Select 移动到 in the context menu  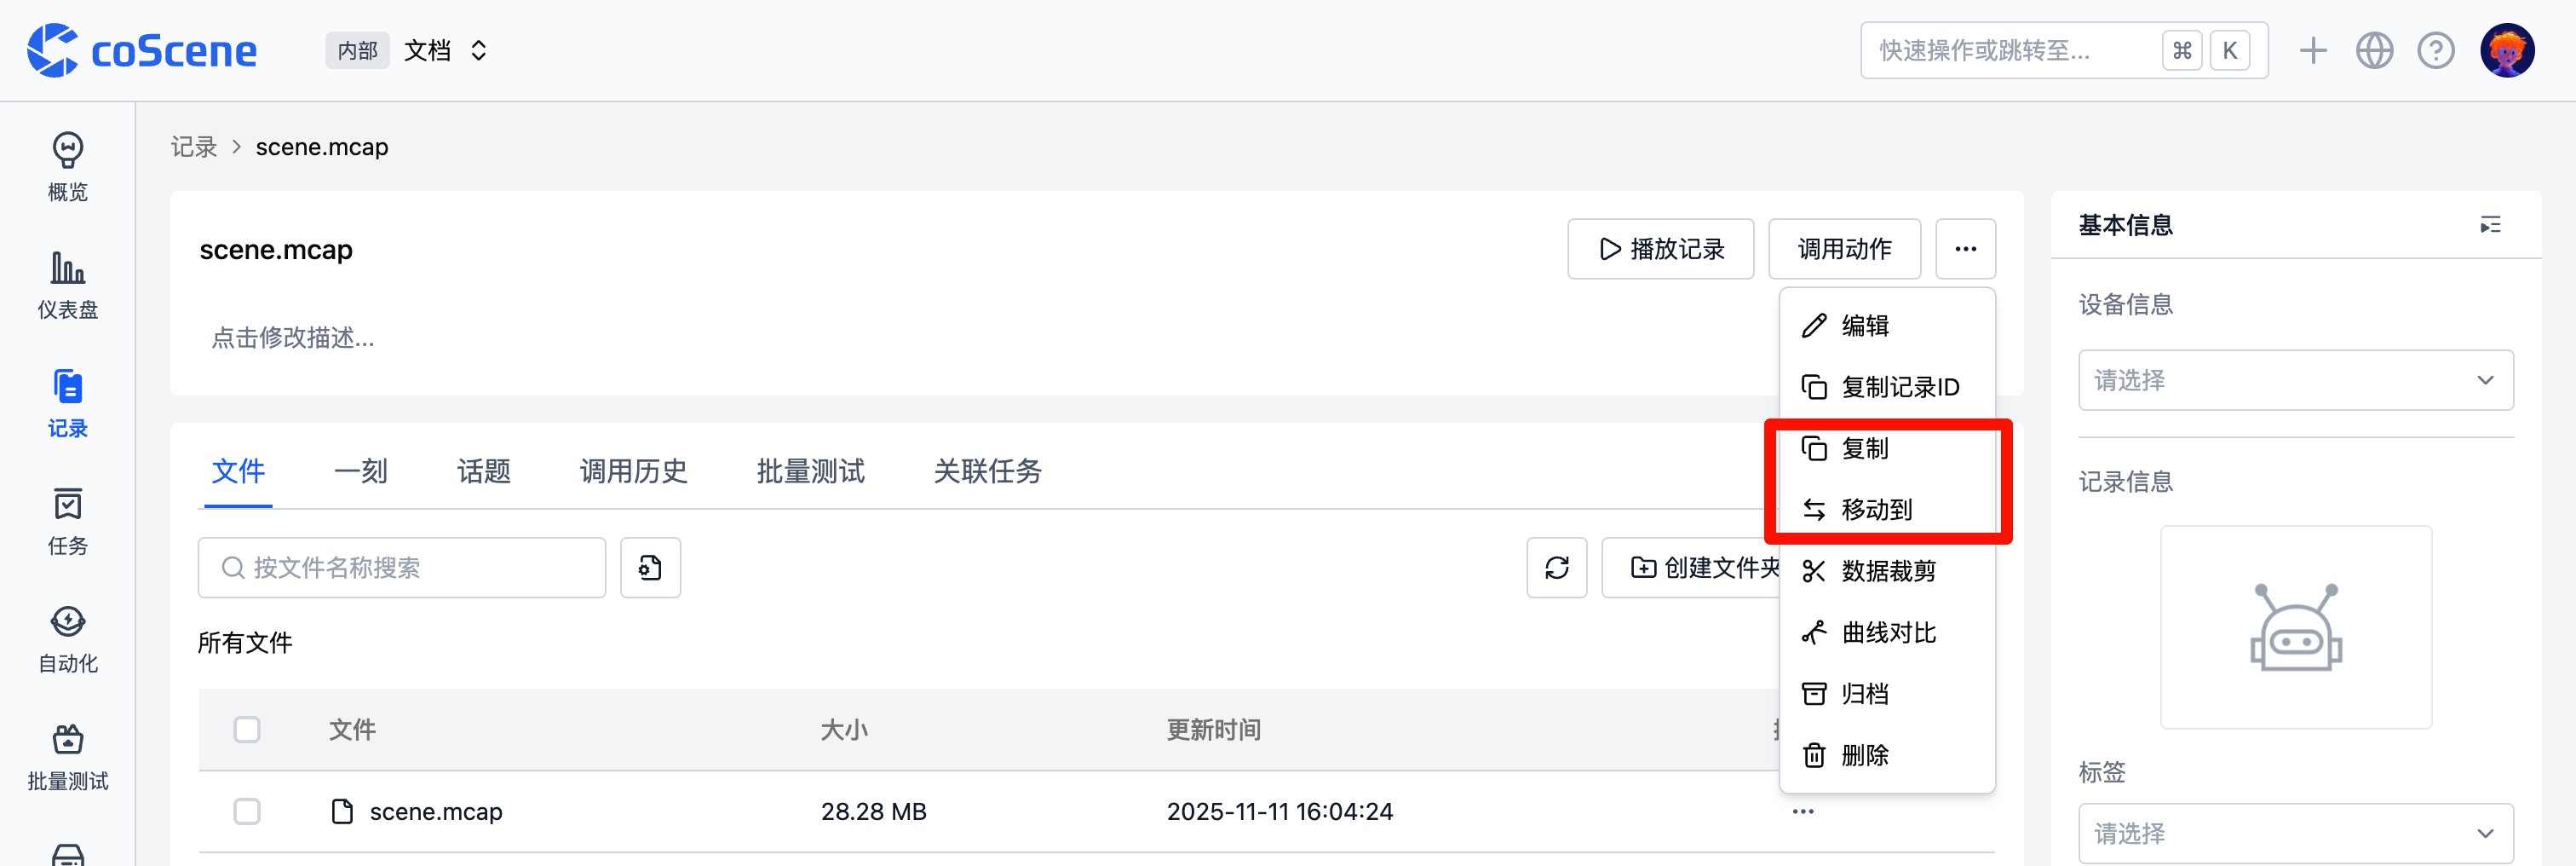coord(1877,510)
